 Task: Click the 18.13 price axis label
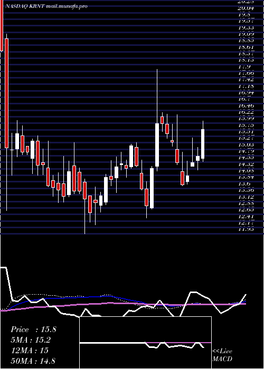point(246,60)
